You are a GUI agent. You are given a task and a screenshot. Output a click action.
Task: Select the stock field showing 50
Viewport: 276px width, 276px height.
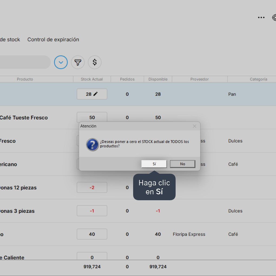(92, 117)
